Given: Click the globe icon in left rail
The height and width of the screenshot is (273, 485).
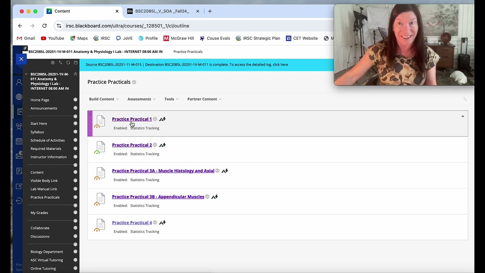Looking at the screenshot, I should click(x=19, y=97).
